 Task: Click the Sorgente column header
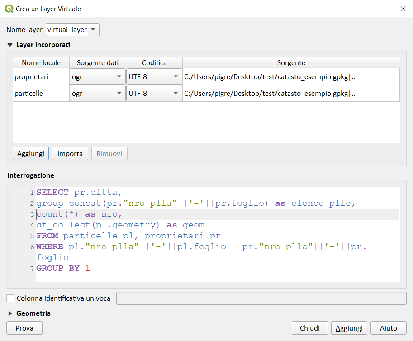point(291,62)
